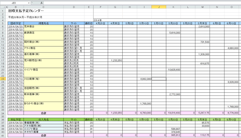Select column C header
Image resolution: width=241 pixels, height=138 pixels.
pyautogui.click(x=44, y=7)
